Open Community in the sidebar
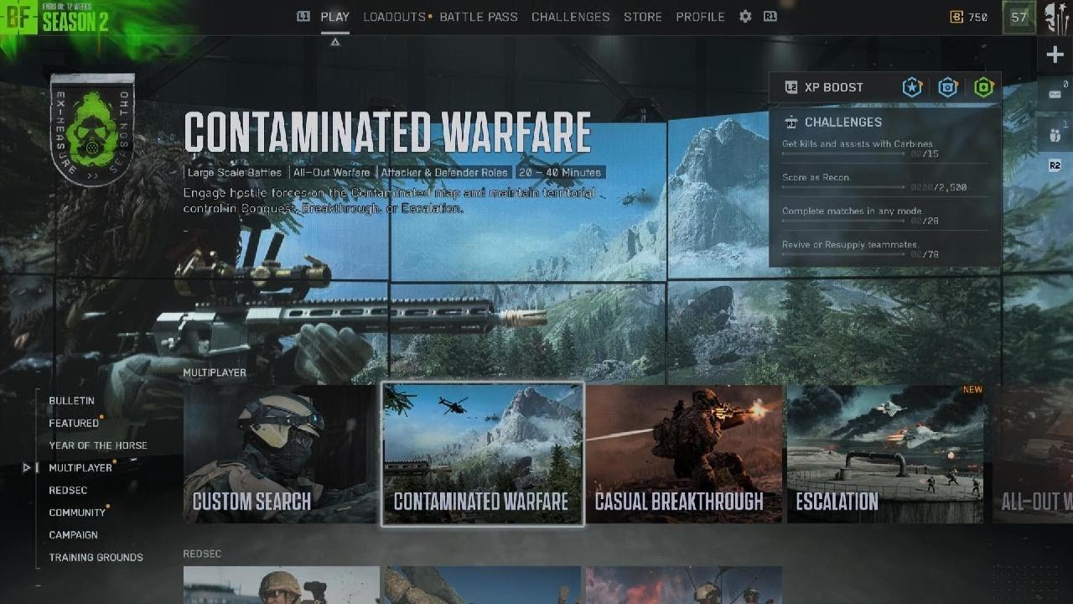This screenshot has width=1073, height=604. [77, 513]
